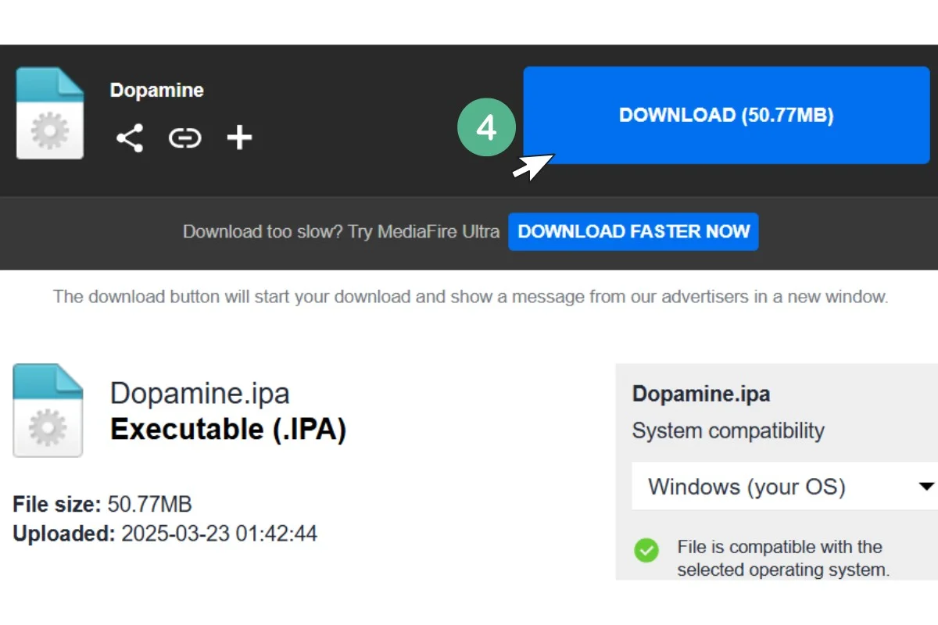The image size is (938, 625).
Task: Click the Executable (.IPA) label
Action: tap(227, 429)
